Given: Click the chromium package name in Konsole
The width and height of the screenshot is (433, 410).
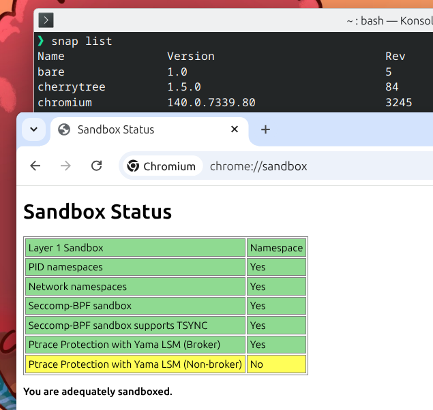Looking at the screenshot, I should click(65, 103).
